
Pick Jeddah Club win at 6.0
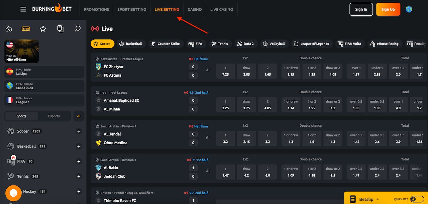click(267, 172)
